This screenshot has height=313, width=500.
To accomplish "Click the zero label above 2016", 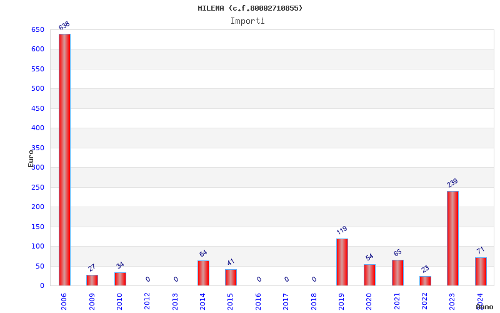I will (x=259, y=279).
